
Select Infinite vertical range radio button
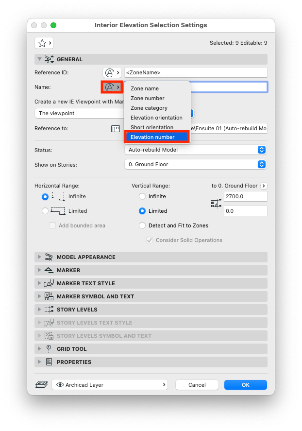[142, 196]
